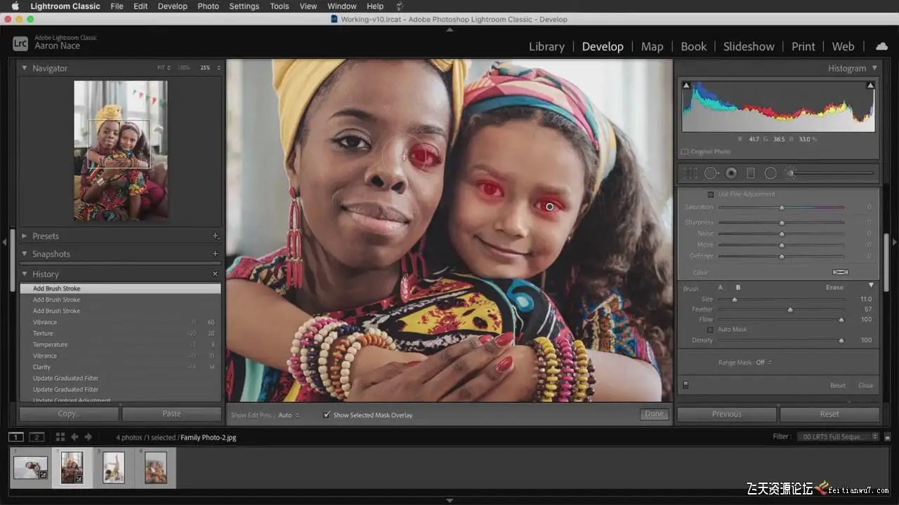Uncheck Show Selected Mask Overlay
The width and height of the screenshot is (899, 505).
coord(327,415)
